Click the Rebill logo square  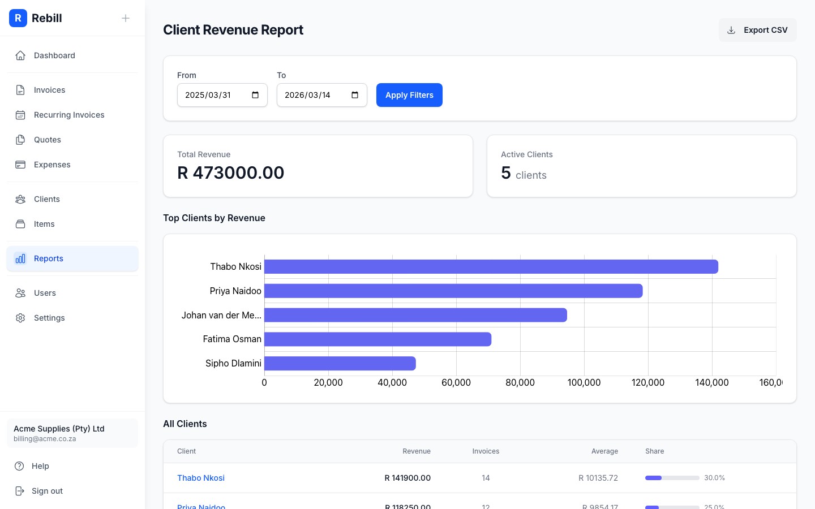(18, 18)
